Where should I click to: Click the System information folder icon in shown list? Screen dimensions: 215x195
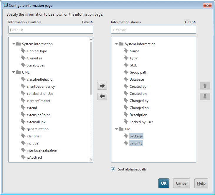[x=121, y=44]
